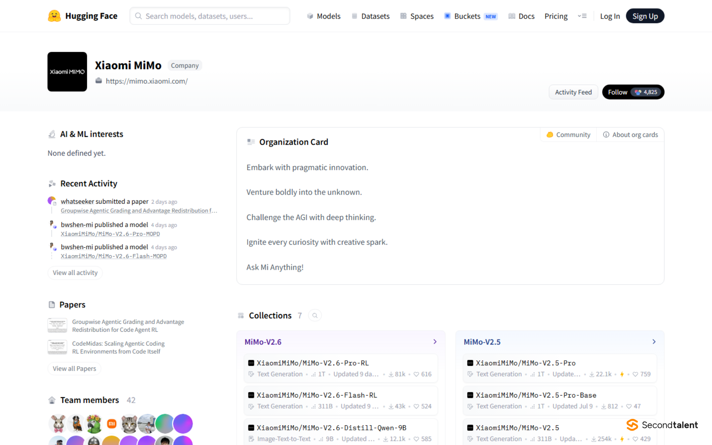Open the XiaomiMiMo/MiMo-V2.6-Flash-RL model card

(x=341, y=400)
